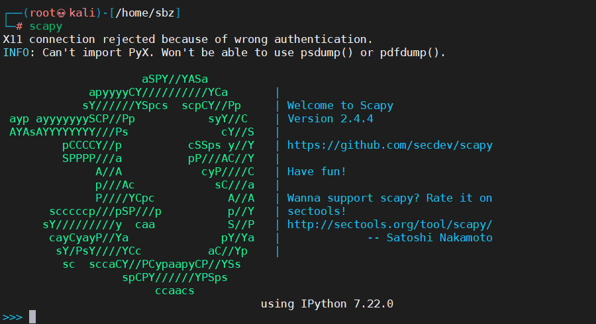Click the pdfdump() text in warning
The height and width of the screenshot is (324, 596).
(x=413, y=53)
